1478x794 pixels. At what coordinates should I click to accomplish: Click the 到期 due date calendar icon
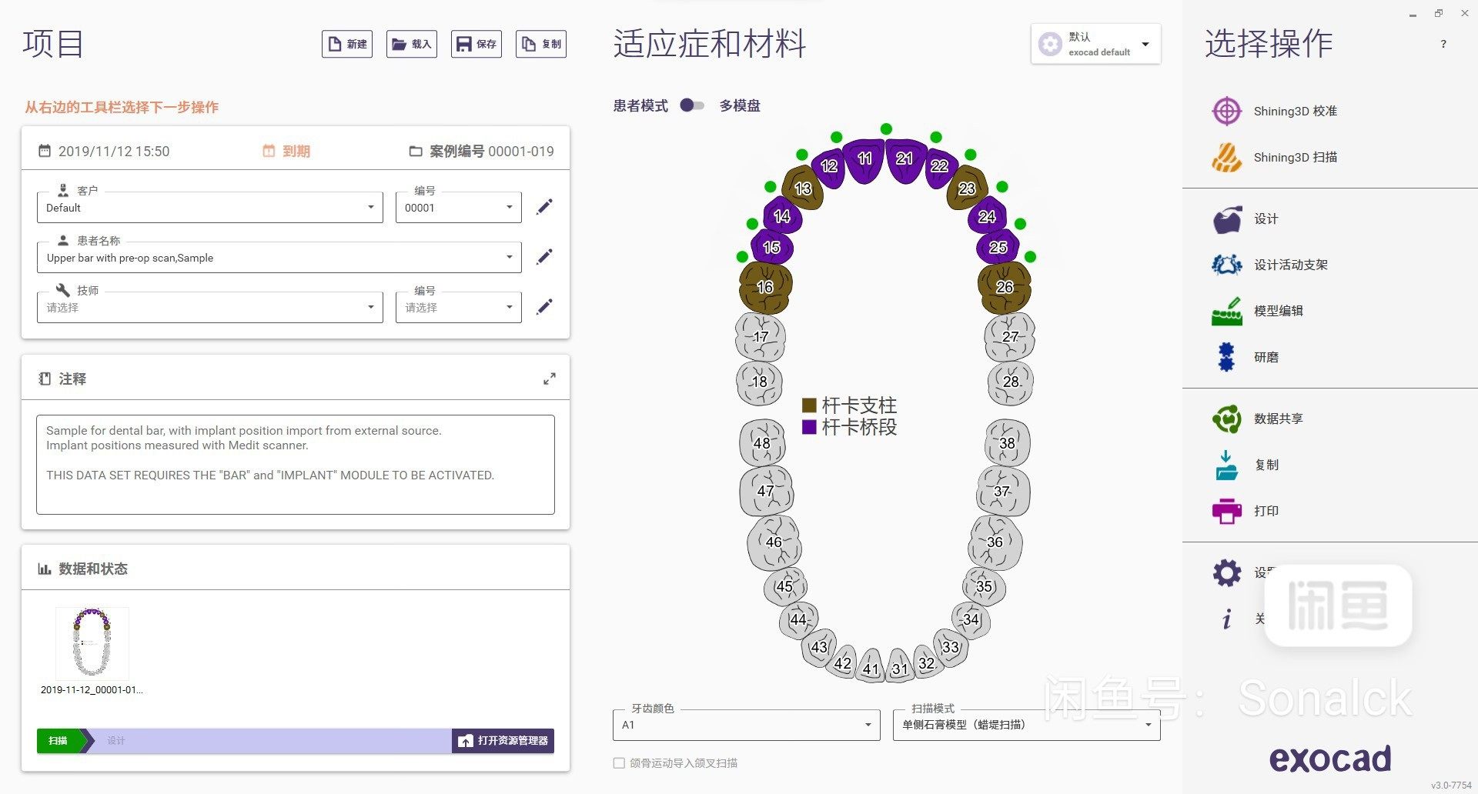[x=269, y=151]
